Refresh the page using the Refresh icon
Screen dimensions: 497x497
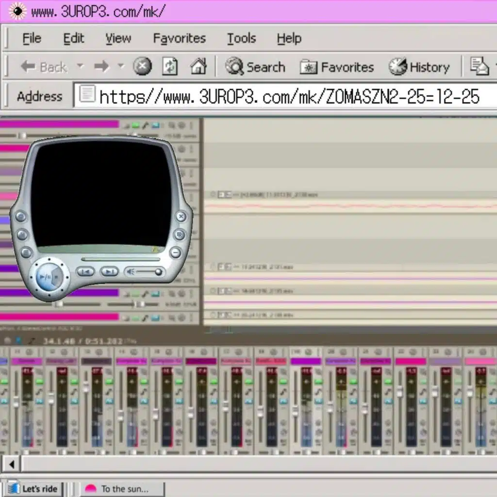click(170, 66)
